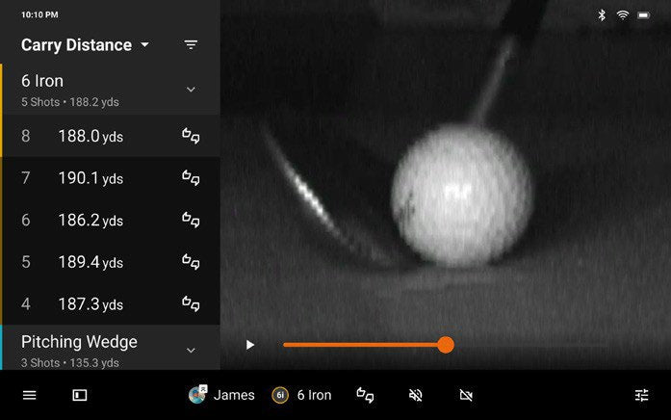Open the James player profile

[222, 395]
